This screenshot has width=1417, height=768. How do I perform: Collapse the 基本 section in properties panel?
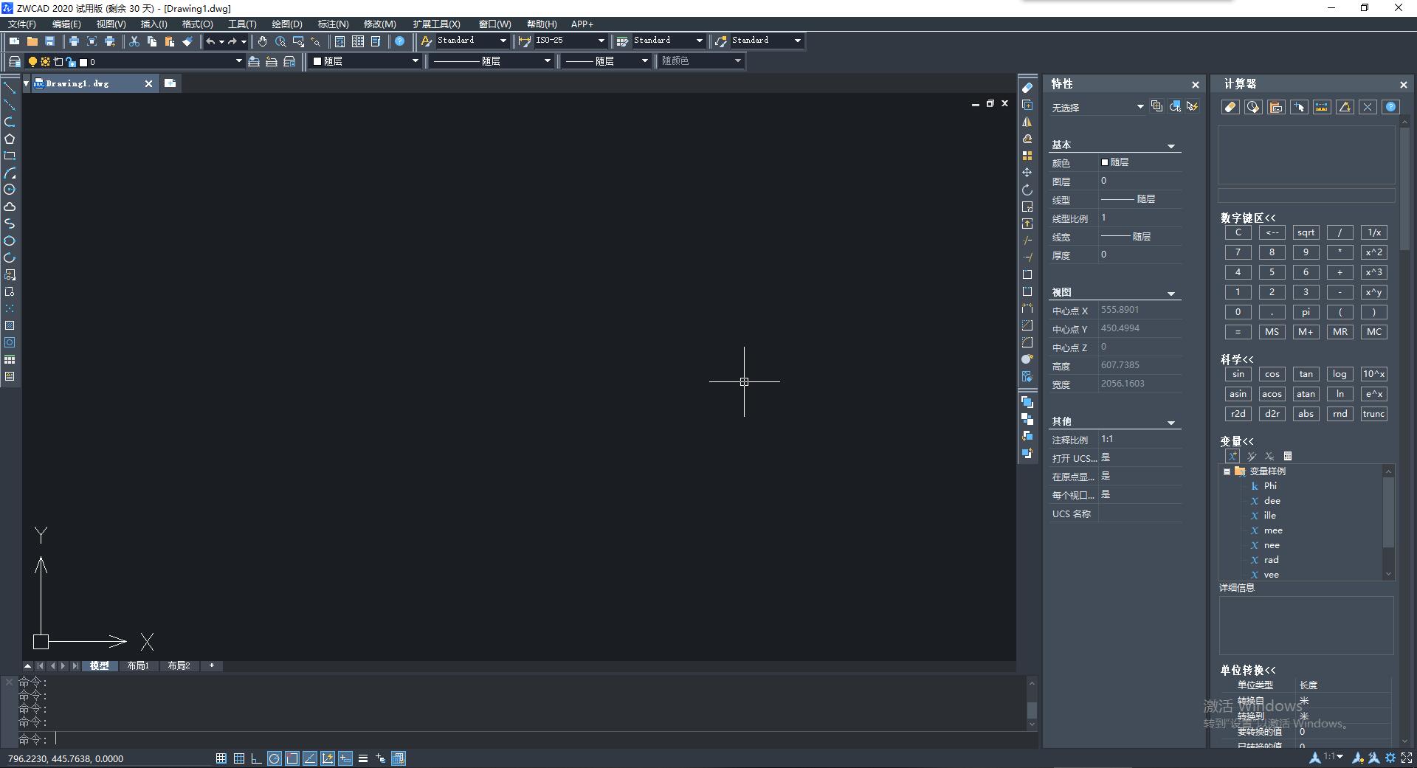click(1171, 146)
